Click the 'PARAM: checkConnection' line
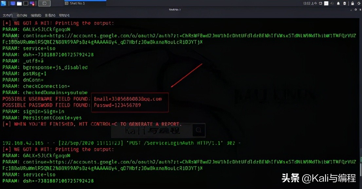 pos(36,86)
